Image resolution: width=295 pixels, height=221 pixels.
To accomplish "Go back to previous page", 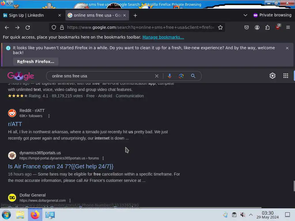I will (7, 28).
